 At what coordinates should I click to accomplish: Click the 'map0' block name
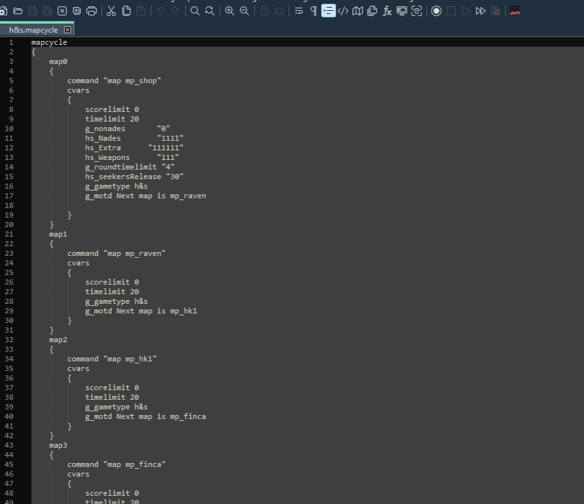point(58,61)
